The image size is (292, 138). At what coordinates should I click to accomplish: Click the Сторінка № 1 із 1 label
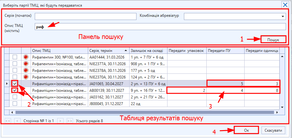pos(39,121)
